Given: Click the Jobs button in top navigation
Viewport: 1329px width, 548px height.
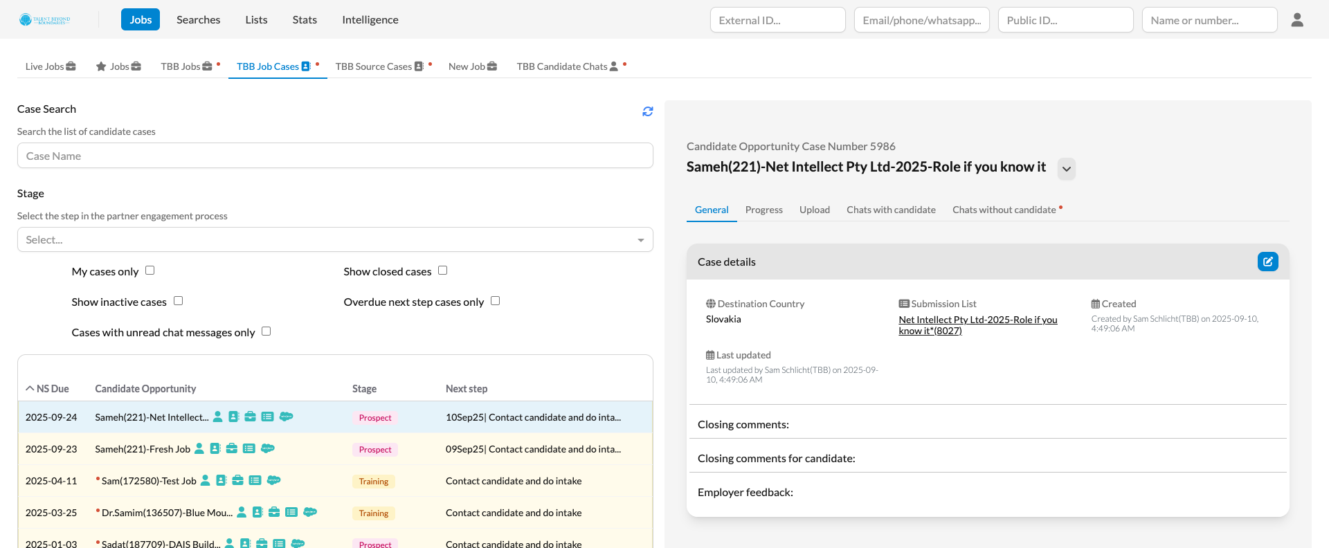Looking at the screenshot, I should [x=141, y=19].
